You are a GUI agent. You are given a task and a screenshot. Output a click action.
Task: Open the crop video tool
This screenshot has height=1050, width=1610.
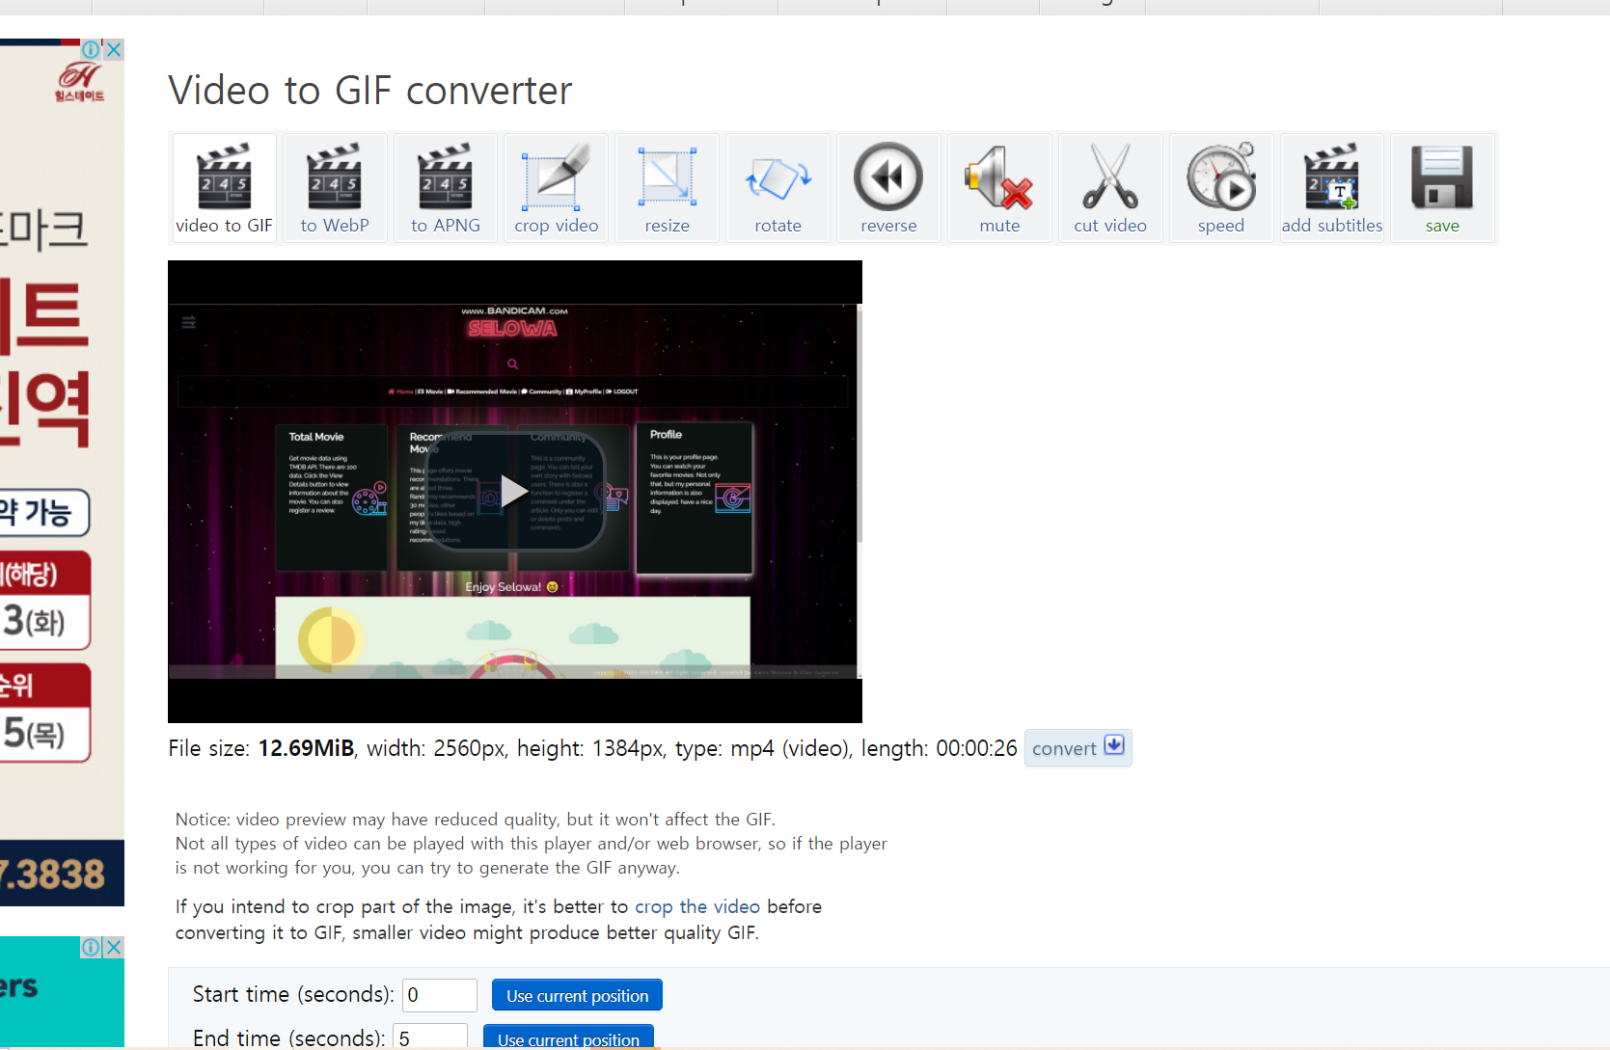click(557, 188)
